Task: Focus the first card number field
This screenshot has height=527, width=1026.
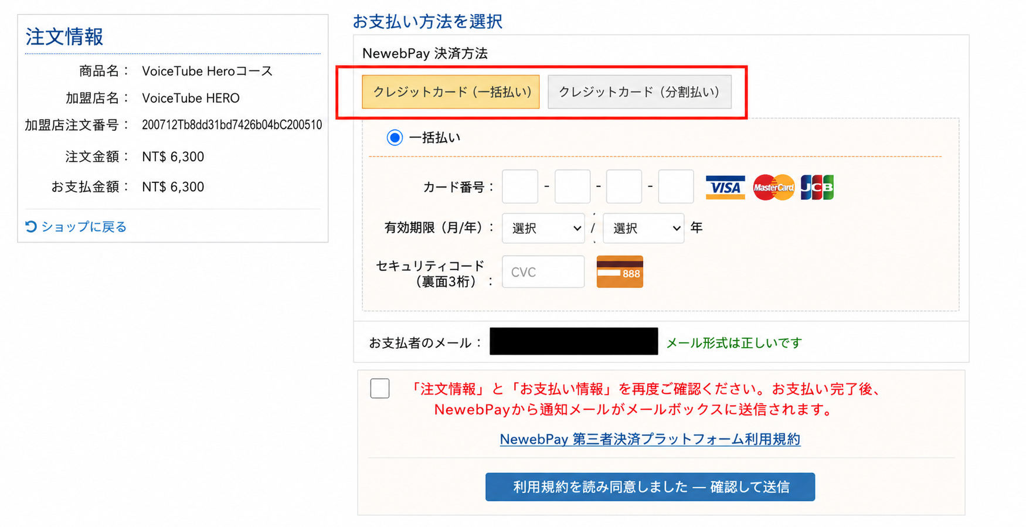Action: pos(520,187)
